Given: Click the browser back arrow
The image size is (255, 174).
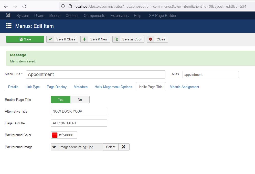Looking at the screenshot, I should (x=6, y=6).
